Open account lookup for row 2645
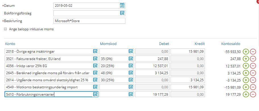 [95, 73]
